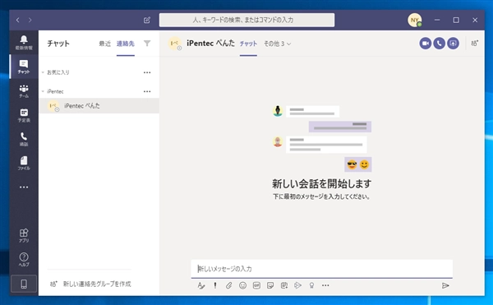Focus the 新しいメッセージの入力 field
Screen dimensions: 493x305
coord(321,269)
